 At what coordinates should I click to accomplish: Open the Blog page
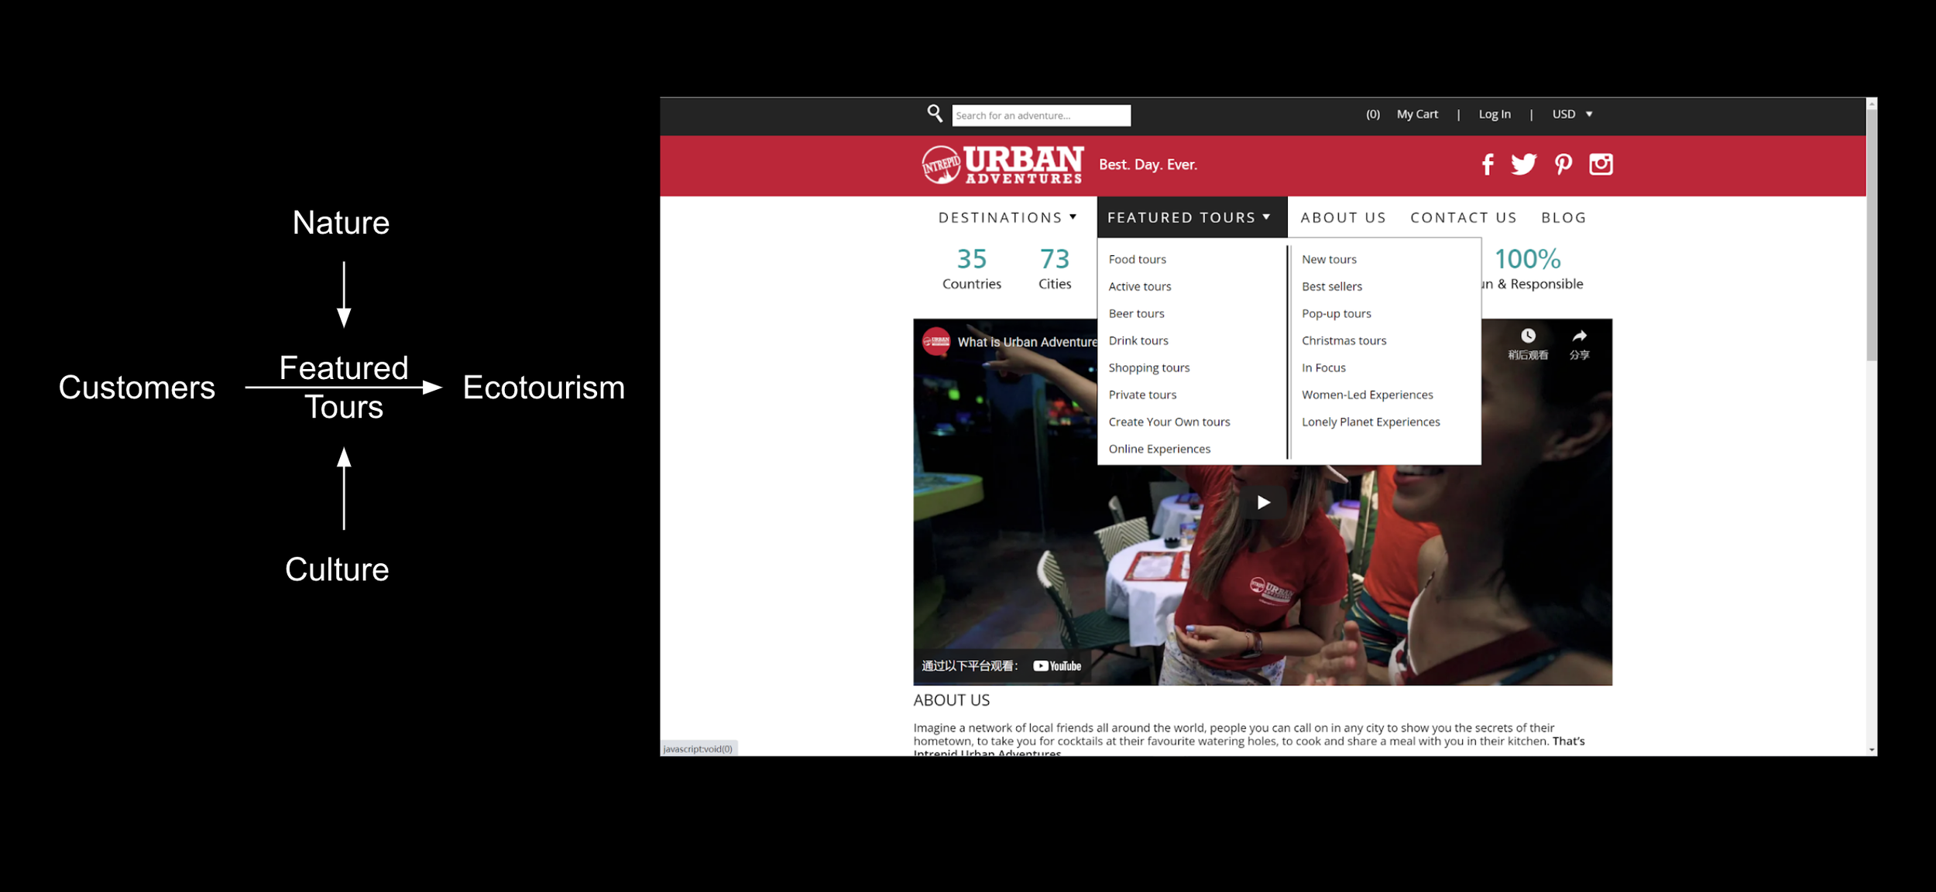(1563, 217)
